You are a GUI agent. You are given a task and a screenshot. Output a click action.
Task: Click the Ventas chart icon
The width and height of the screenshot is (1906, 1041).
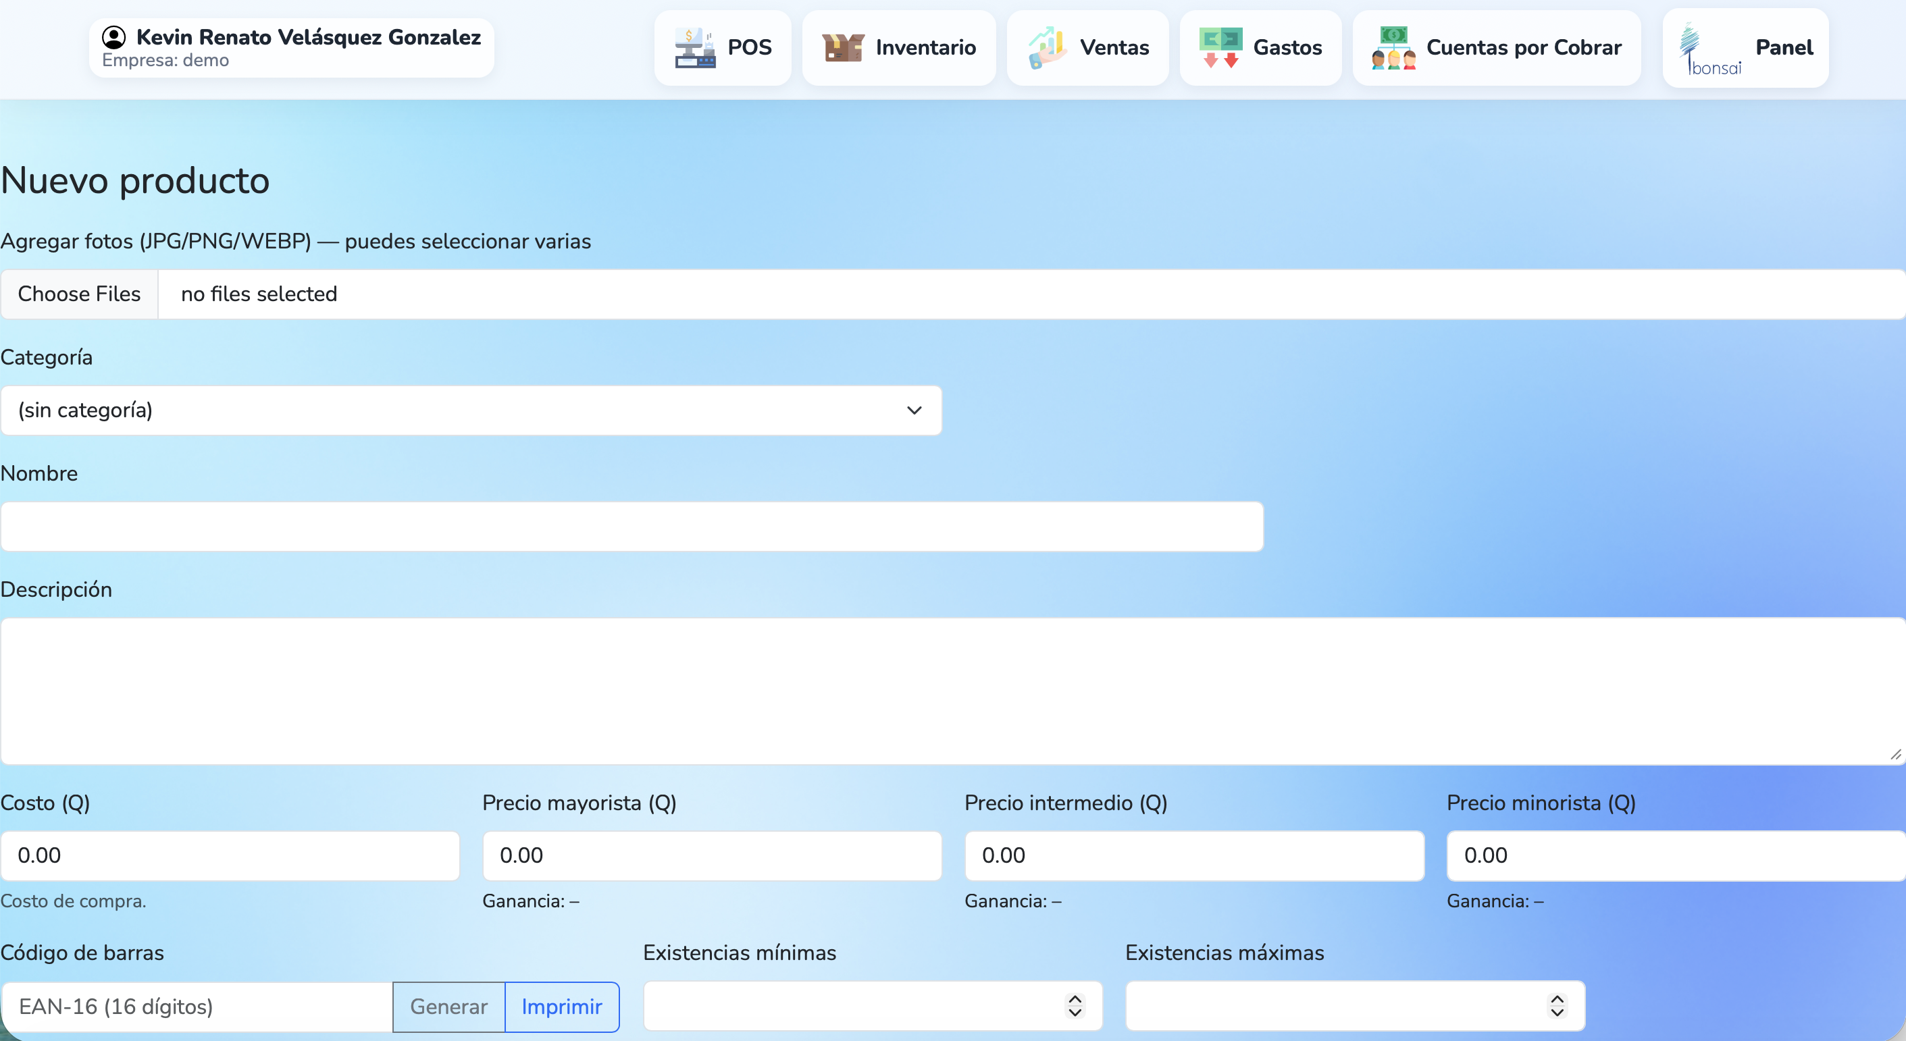click(1046, 47)
